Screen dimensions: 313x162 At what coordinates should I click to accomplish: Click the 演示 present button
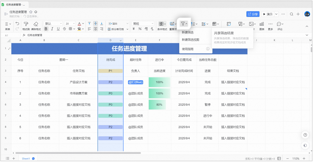click(268, 14)
